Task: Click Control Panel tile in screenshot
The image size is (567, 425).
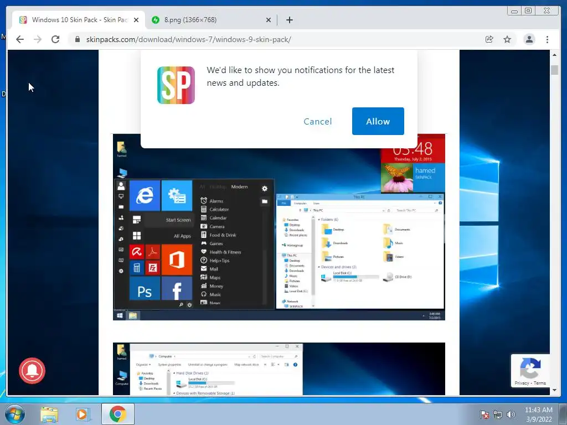Action: pos(177,195)
